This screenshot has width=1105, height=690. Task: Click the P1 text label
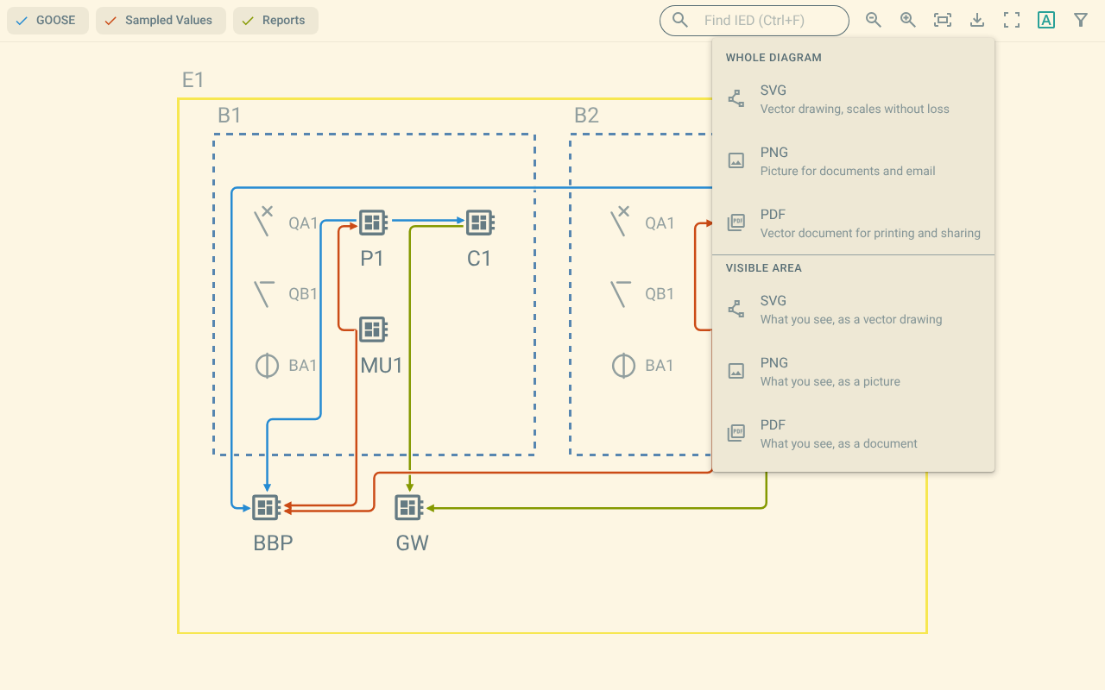372,259
